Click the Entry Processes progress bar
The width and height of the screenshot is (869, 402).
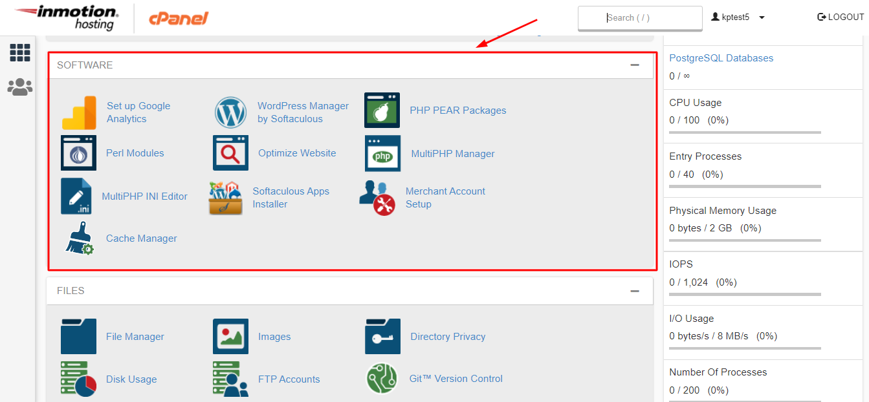745,187
